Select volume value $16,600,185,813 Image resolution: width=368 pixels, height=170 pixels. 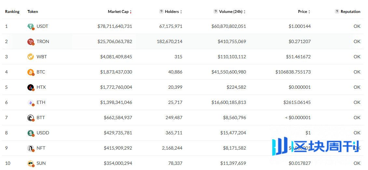(x=229, y=102)
